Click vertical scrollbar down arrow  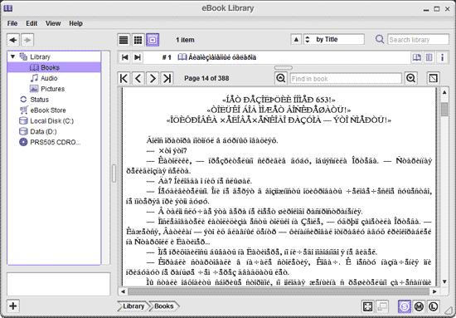click(444, 281)
